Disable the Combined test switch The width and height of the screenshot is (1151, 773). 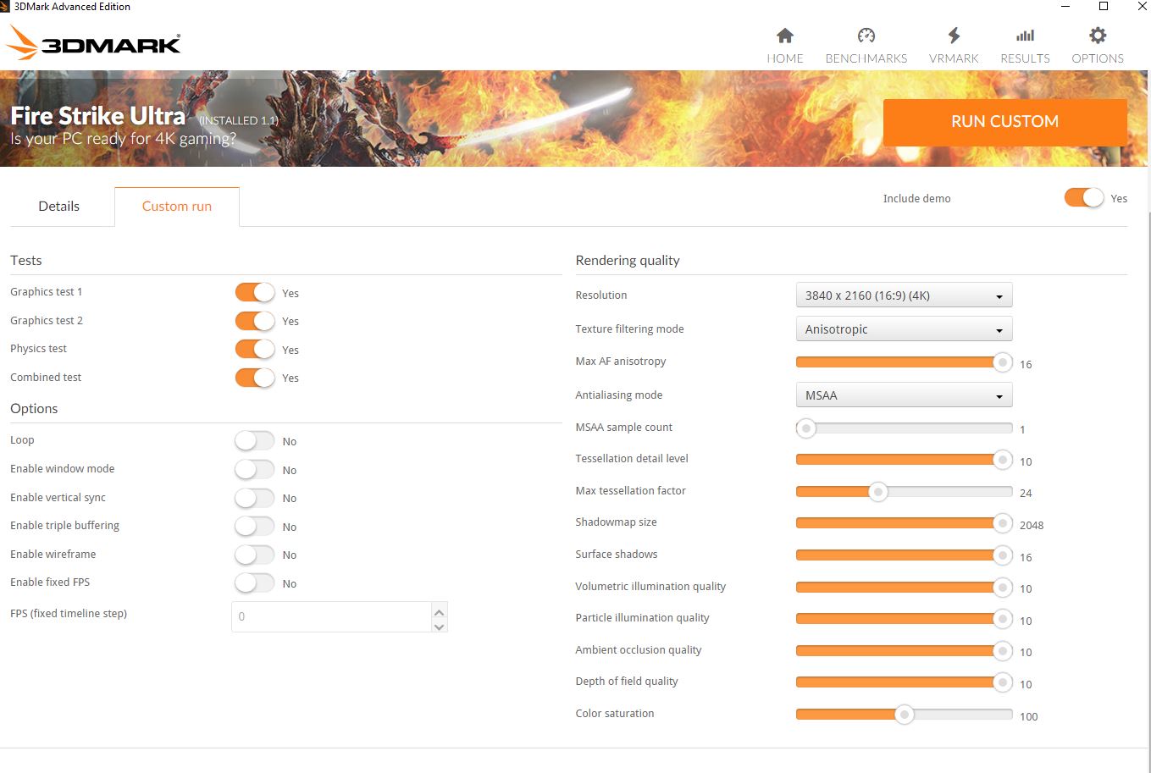[255, 378]
